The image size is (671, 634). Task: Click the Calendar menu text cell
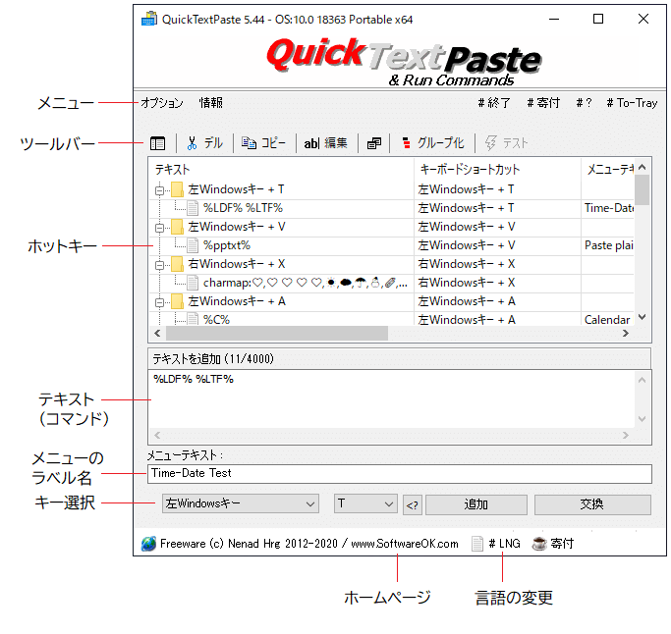point(607,319)
